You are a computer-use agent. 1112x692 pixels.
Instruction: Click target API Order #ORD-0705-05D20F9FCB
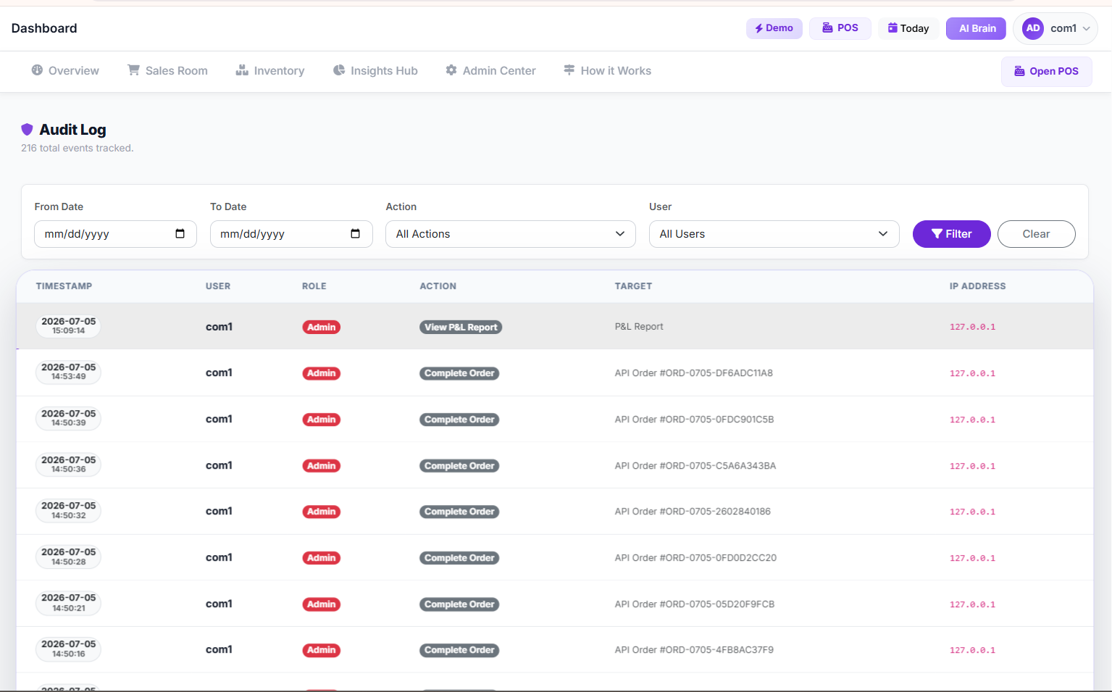tap(694, 604)
